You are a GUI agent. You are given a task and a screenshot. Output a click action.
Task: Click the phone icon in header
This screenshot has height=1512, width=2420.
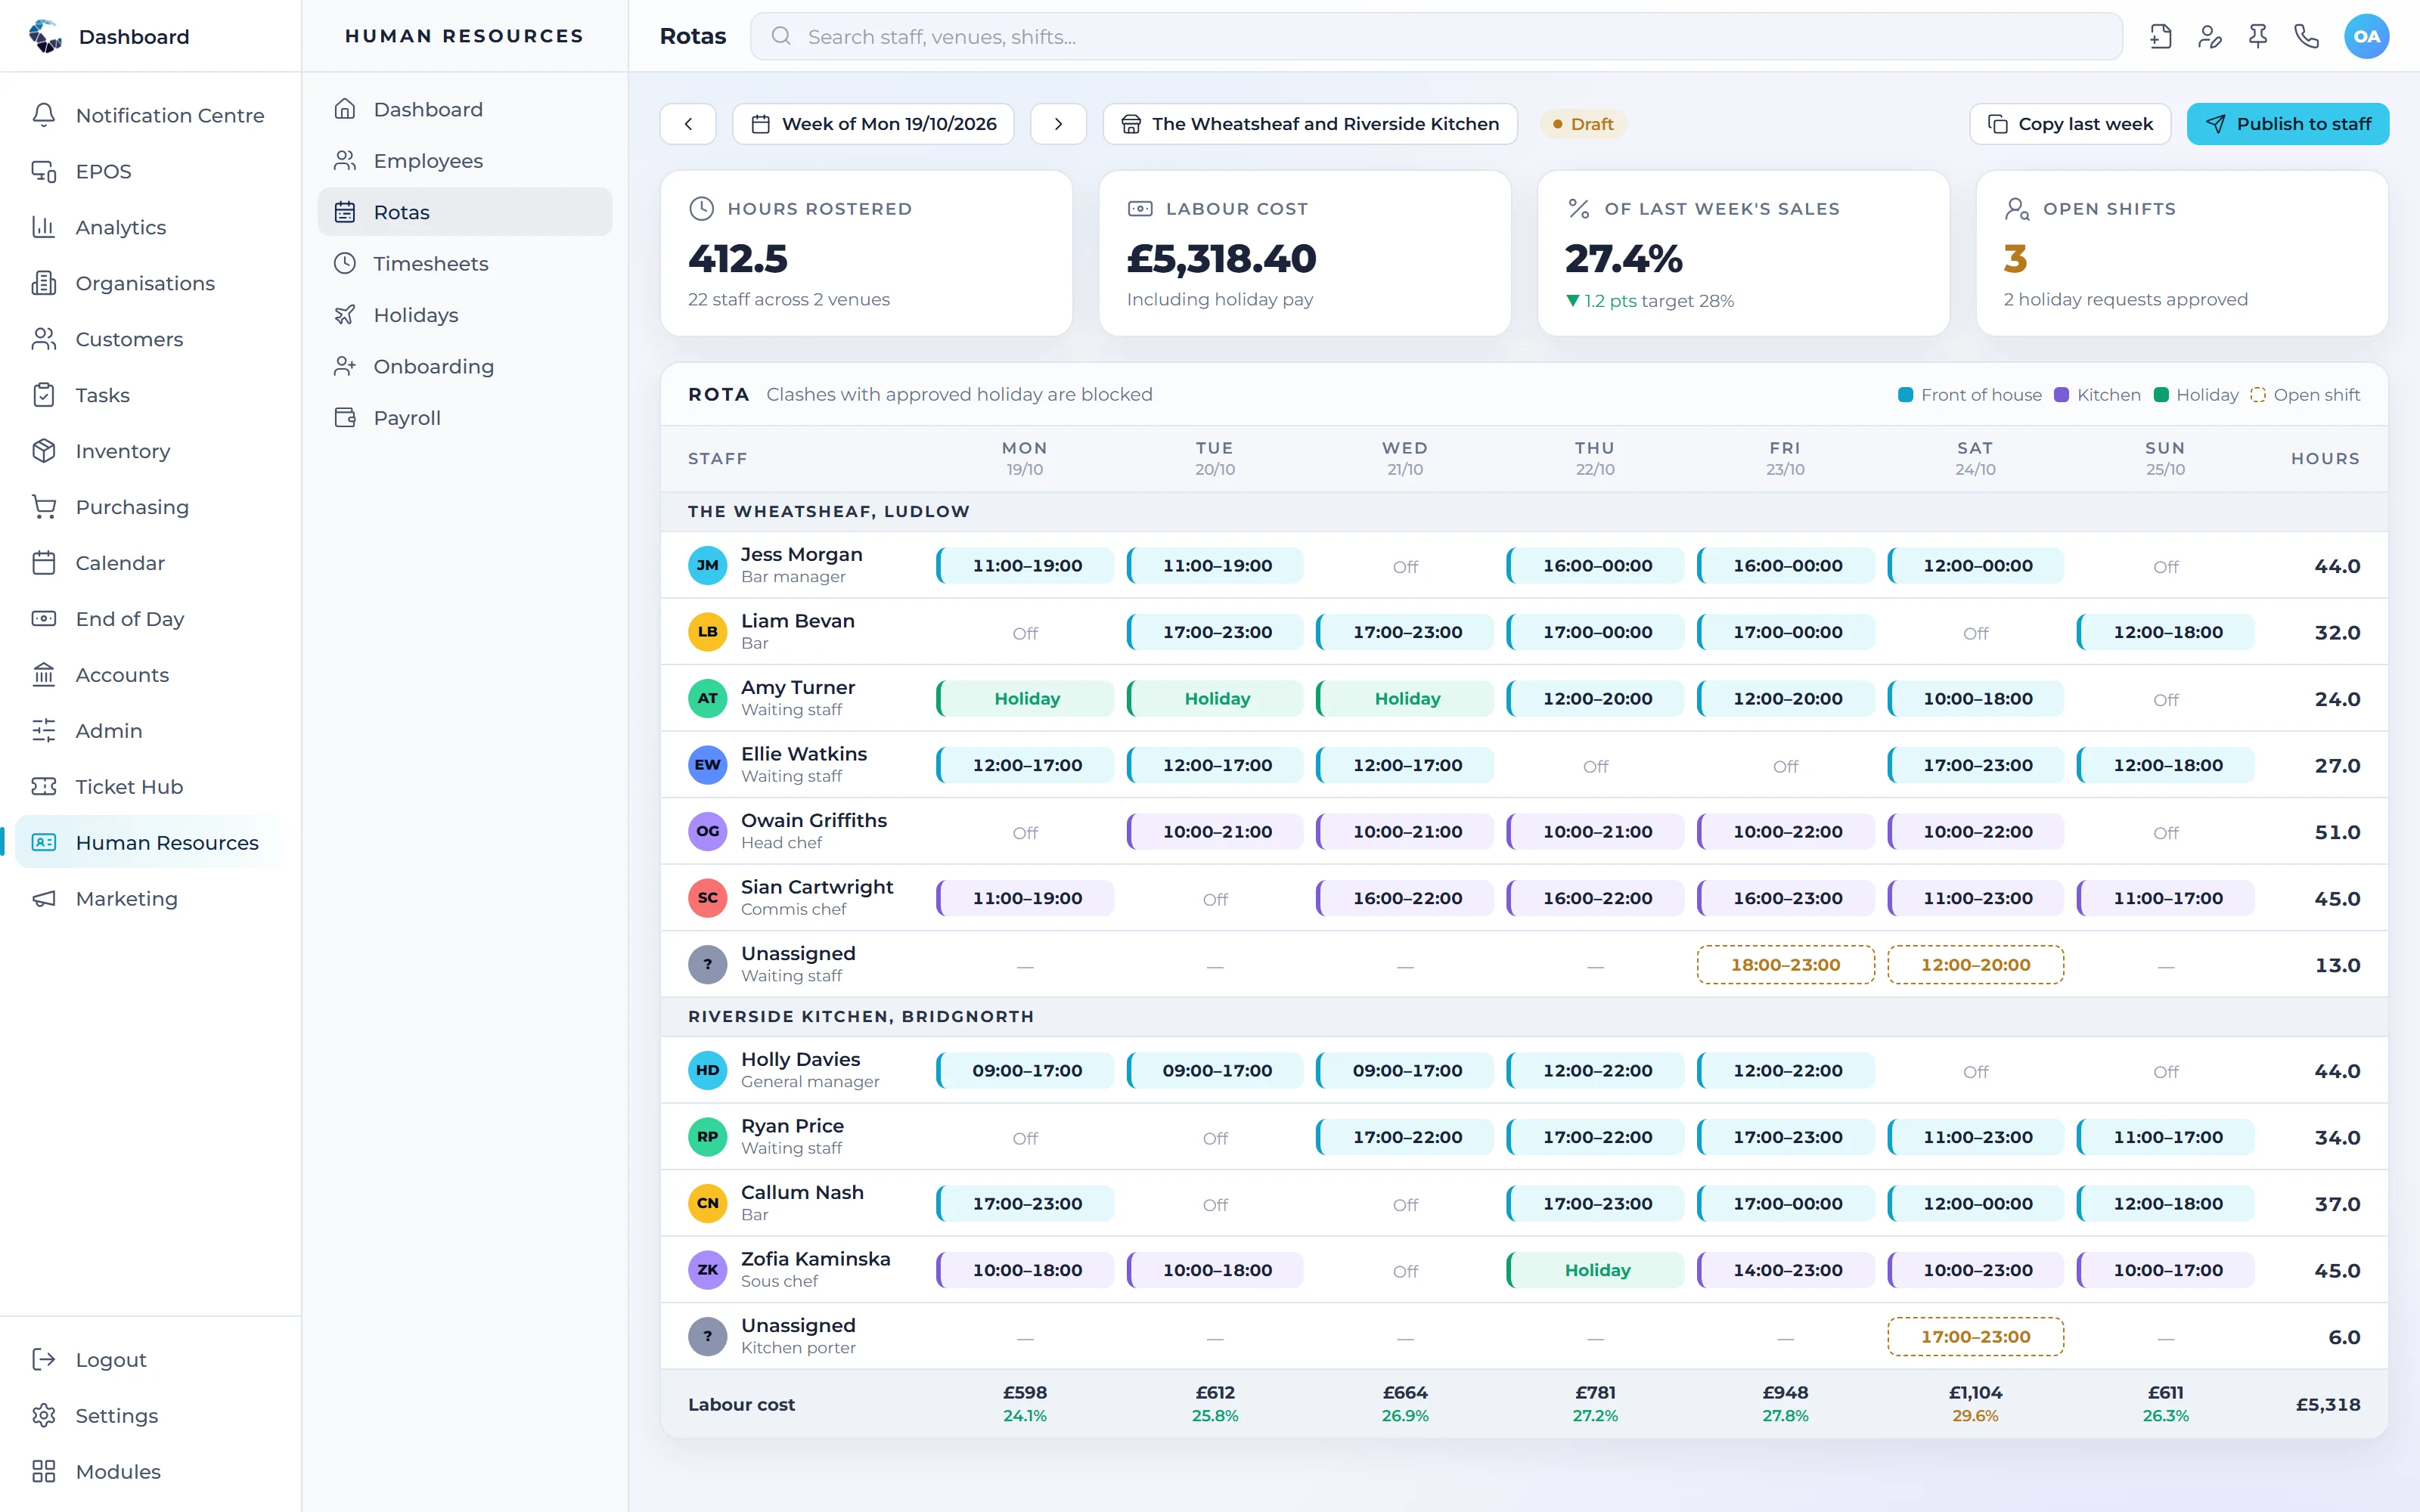(x=2306, y=37)
